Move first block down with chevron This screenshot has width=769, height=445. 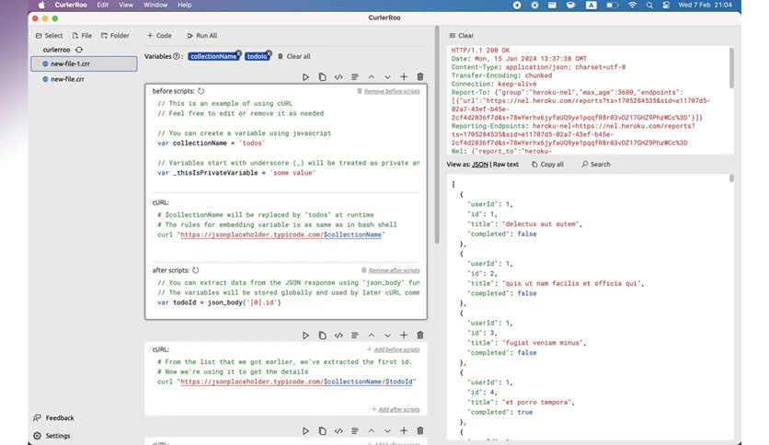coord(387,77)
